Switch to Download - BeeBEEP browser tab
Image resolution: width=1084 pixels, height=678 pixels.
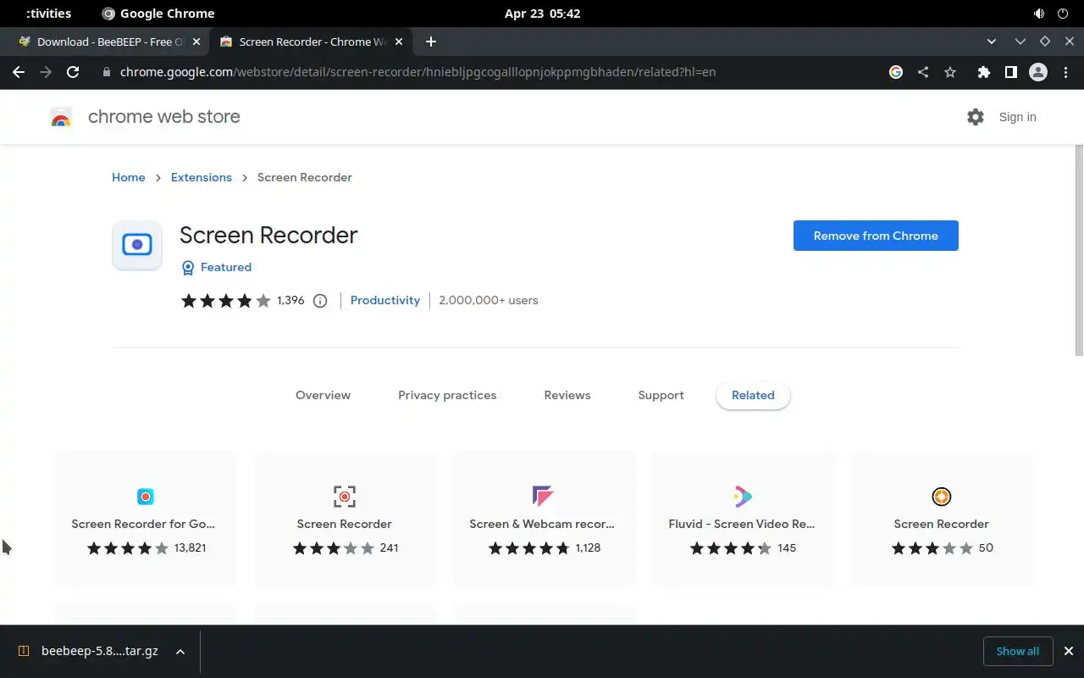click(108, 42)
